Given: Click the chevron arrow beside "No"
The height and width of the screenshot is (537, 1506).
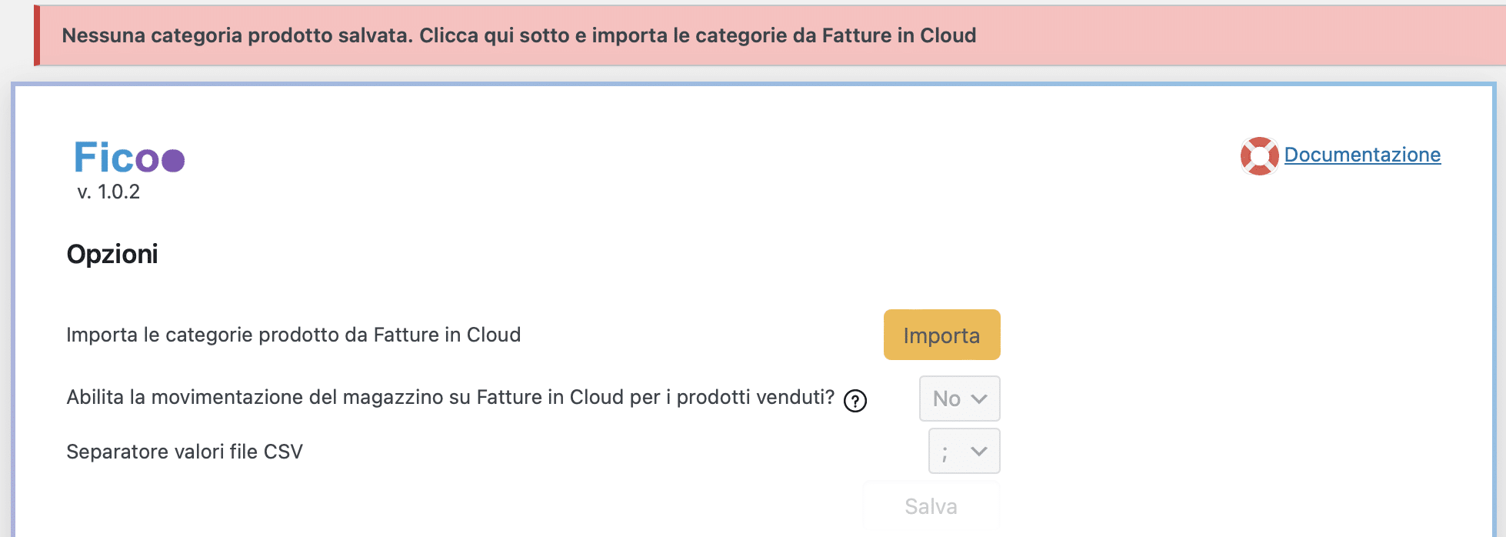Looking at the screenshot, I should (x=978, y=399).
